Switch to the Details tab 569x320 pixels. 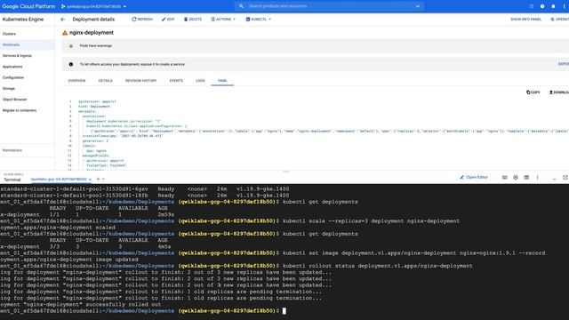tap(106, 81)
